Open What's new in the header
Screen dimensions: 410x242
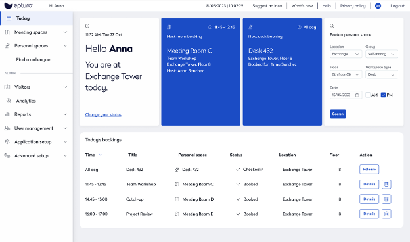pos(302,6)
